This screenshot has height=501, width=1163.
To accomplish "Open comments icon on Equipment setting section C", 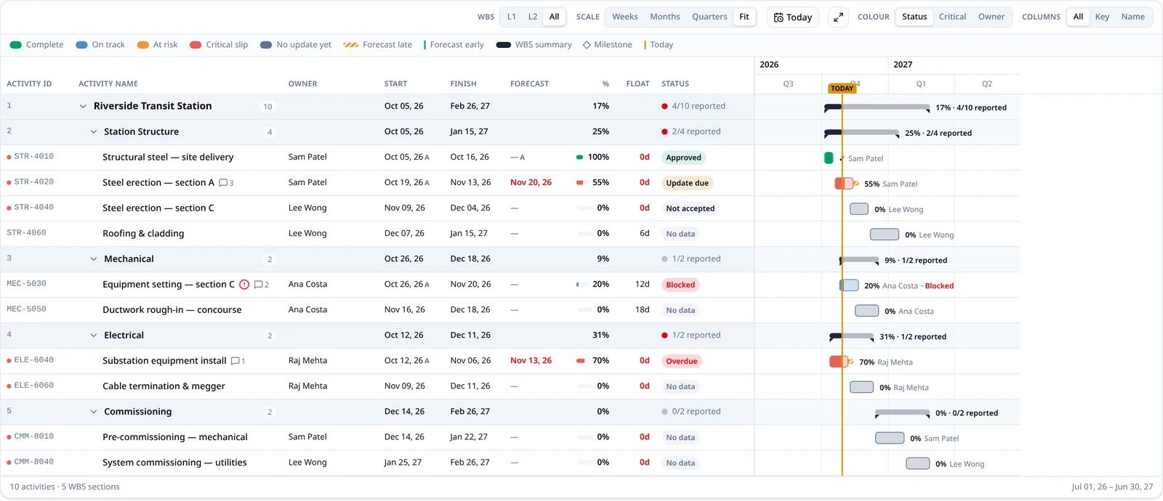I will 258,285.
